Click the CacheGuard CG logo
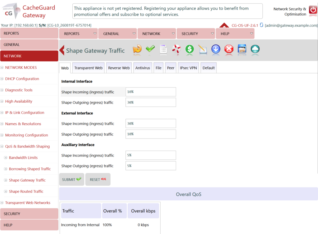 click(11, 11)
